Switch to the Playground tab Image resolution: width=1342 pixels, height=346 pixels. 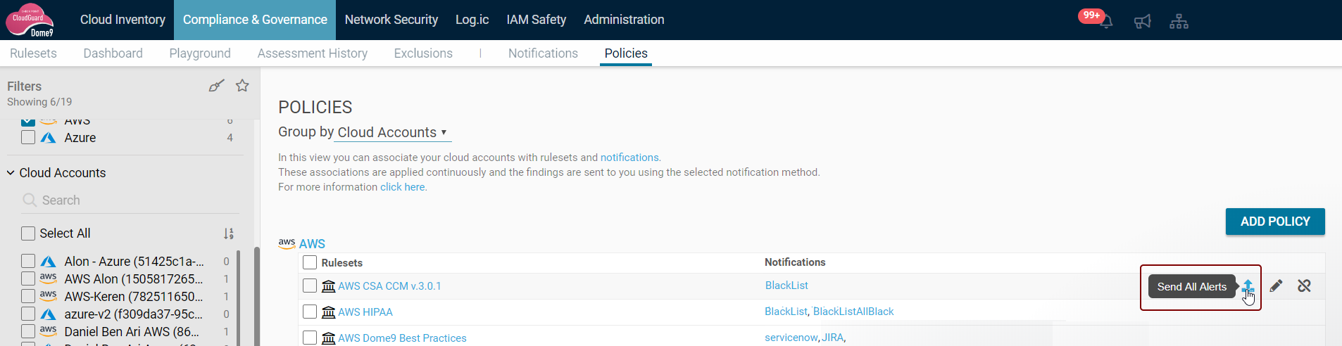[200, 53]
